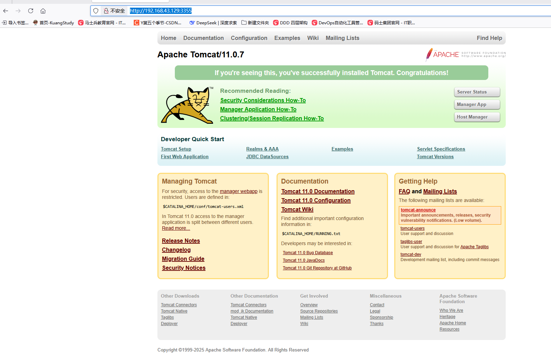Open Clustering/Session Replication How-To link
Viewport: 551px width, 364px height.
[x=272, y=118]
